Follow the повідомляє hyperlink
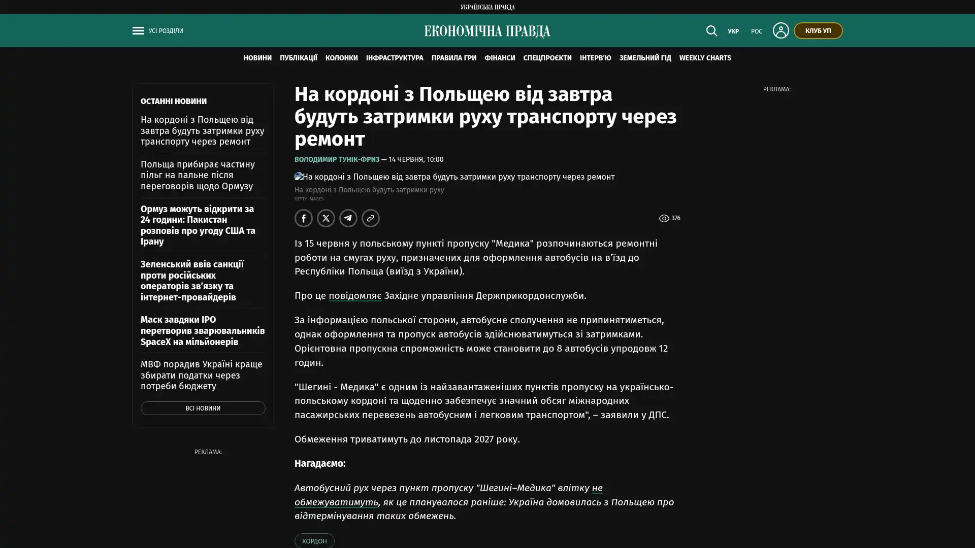975x548 pixels. 355,296
